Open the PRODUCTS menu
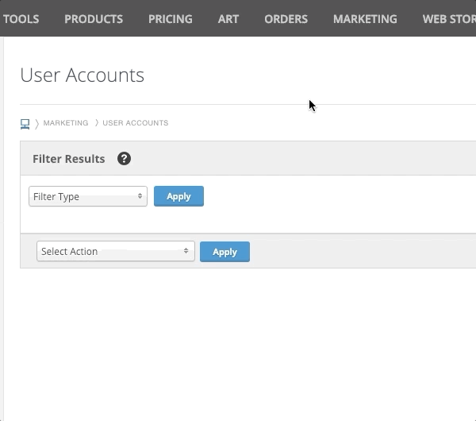Image resolution: width=476 pixels, height=421 pixels. [94, 19]
